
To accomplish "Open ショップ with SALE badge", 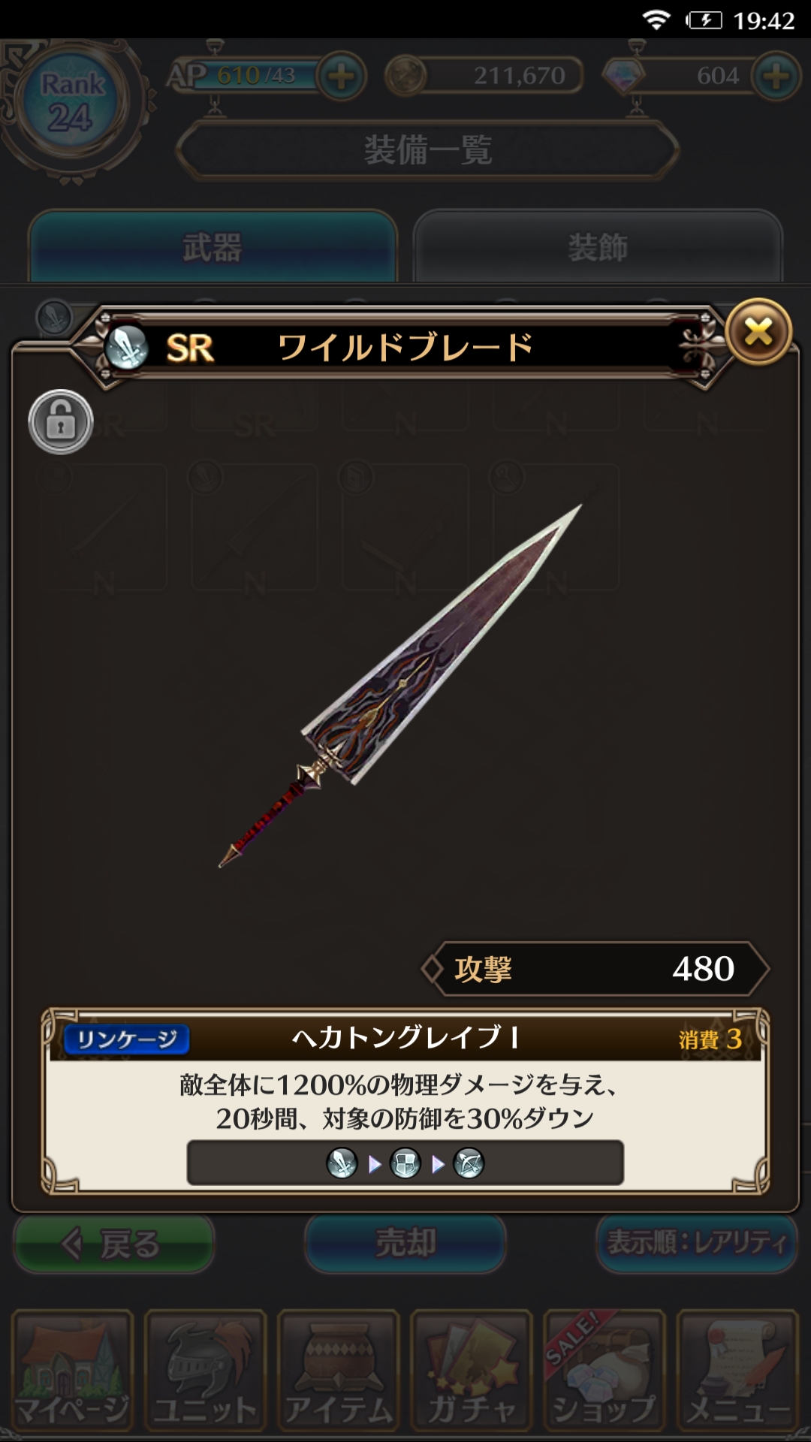I will pyautogui.click(x=604, y=1371).
